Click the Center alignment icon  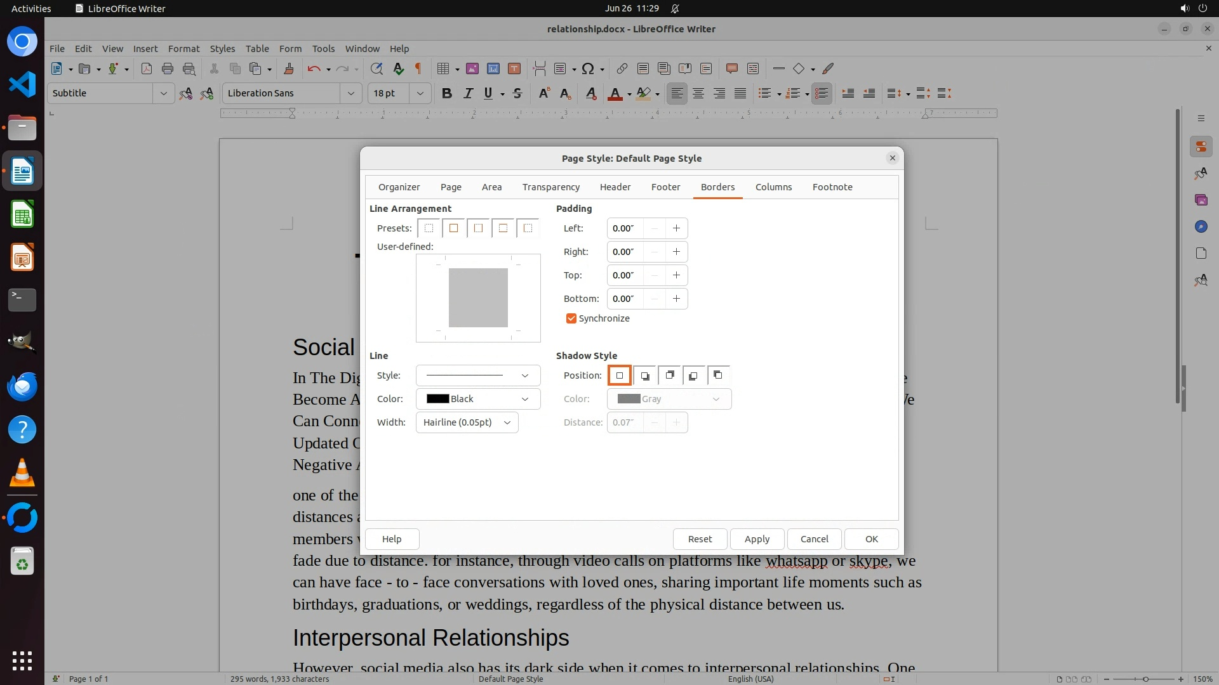pos(698,93)
